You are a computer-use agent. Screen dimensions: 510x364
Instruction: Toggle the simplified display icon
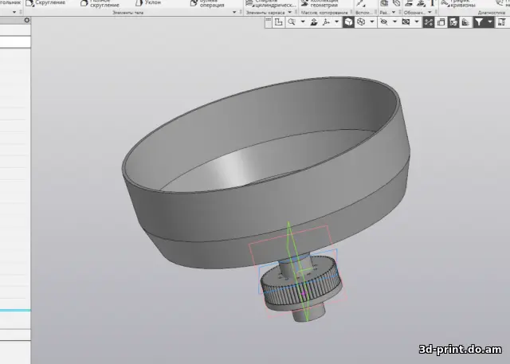click(453, 22)
